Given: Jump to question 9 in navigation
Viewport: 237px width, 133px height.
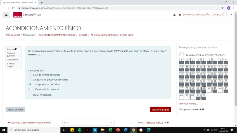Looking at the screenshot, I should (x=226, y=61).
